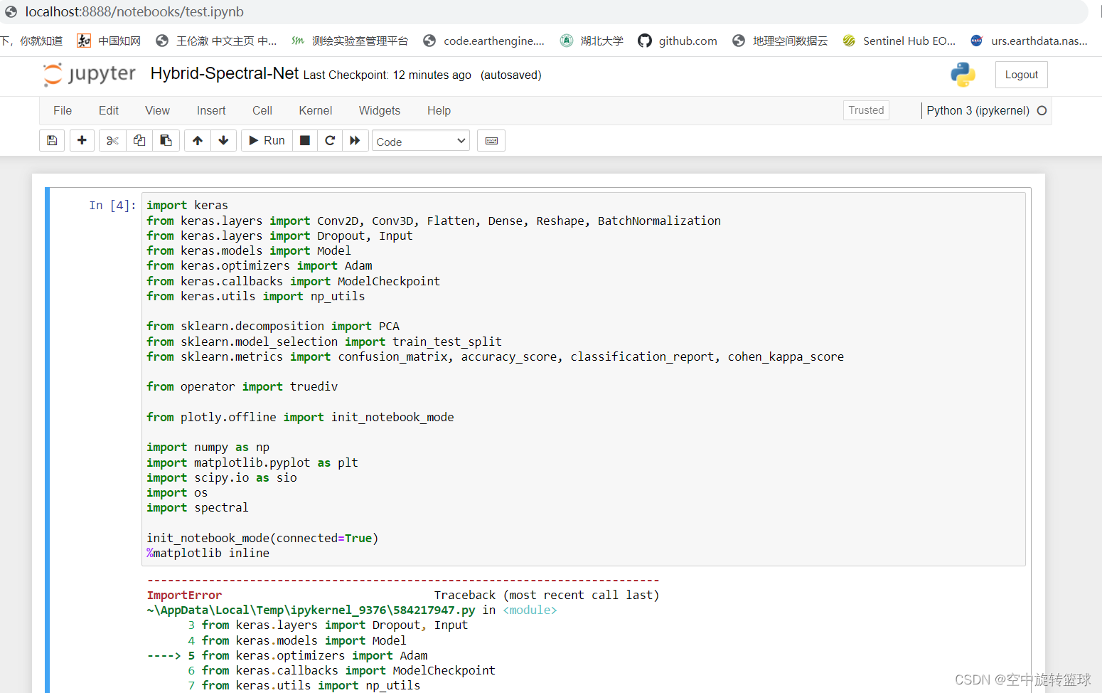This screenshot has height=693, width=1102.
Task: Click the '%matplotlib inline' code line
Action: tap(208, 554)
